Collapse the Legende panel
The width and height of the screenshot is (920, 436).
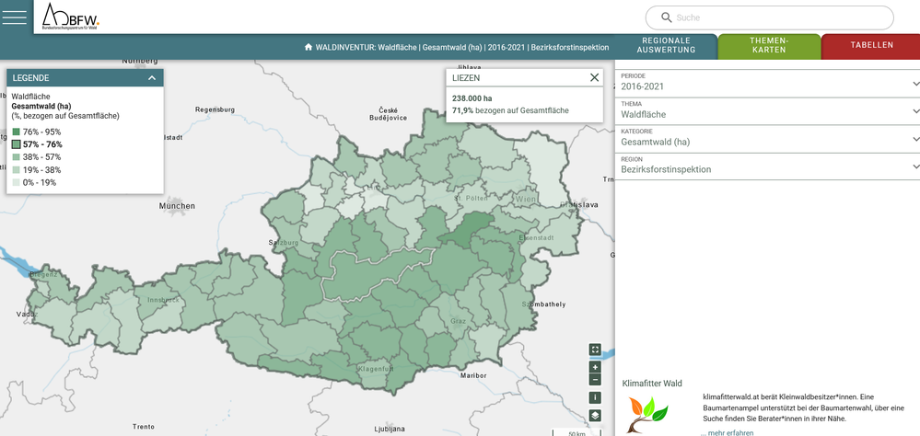[x=152, y=78]
